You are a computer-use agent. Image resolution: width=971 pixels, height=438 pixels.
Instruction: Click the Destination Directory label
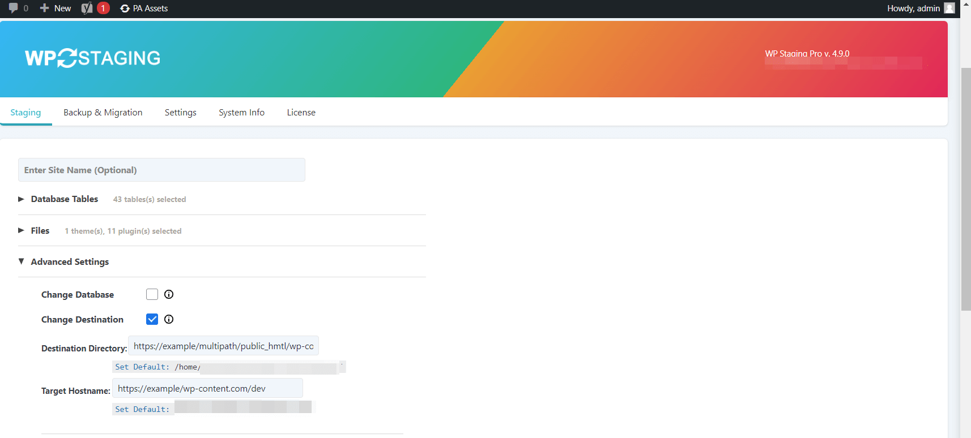click(84, 348)
